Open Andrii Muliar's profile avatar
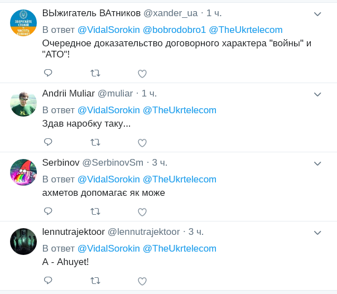The image size is (337, 294). point(23,103)
